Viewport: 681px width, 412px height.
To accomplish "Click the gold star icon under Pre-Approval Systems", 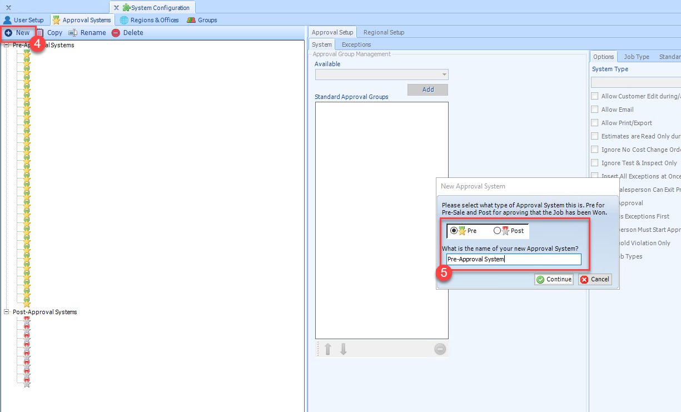I will pos(26,53).
